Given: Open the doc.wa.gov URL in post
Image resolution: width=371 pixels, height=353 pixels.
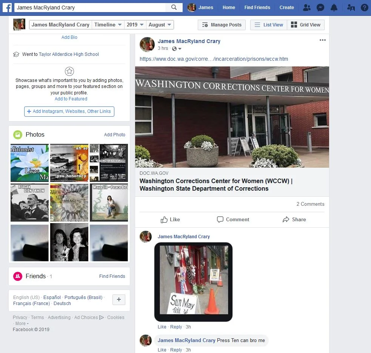Looking at the screenshot, I should coord(214,59).
